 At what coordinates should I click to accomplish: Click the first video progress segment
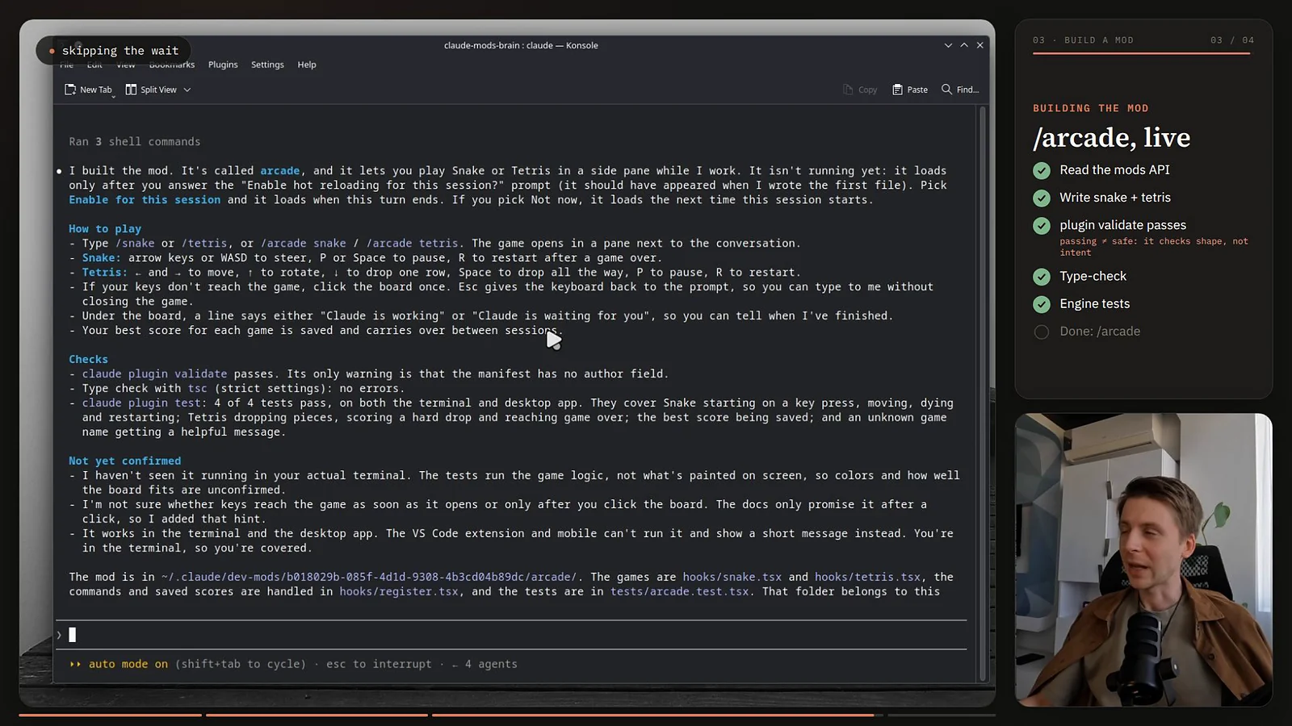coord(110,715)
